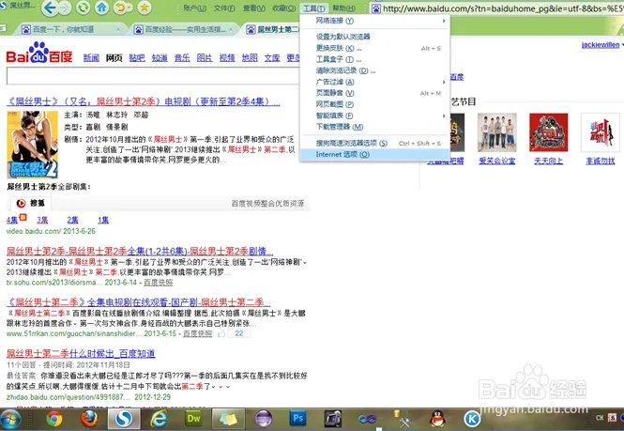Expand the 广告过滤(A) submenu

[375, 82]
